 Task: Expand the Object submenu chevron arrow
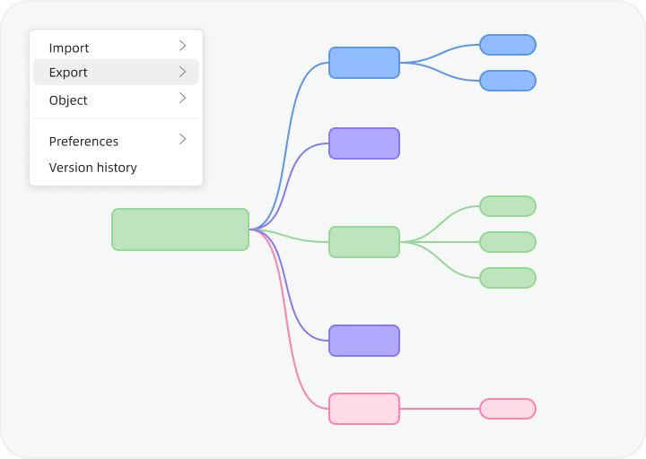[182, 98]
